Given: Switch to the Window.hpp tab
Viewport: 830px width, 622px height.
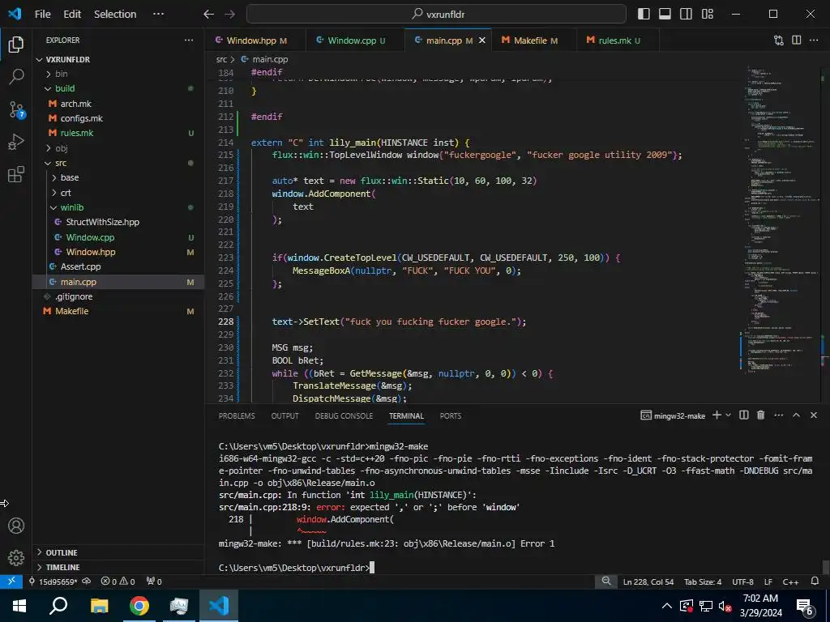Looking at the screenshot, I should click(255, 40).
